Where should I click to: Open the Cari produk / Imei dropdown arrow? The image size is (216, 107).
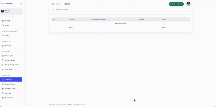[x=53, y=10]
